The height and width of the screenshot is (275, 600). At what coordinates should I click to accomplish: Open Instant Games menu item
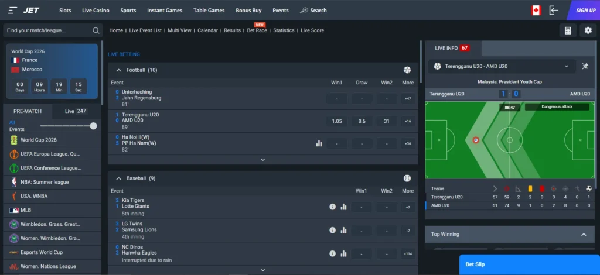tap(165, 11)
